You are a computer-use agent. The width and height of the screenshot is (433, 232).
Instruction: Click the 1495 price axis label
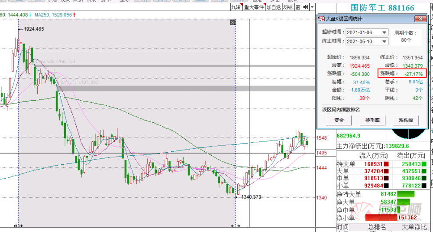click(x=321, y=153)
